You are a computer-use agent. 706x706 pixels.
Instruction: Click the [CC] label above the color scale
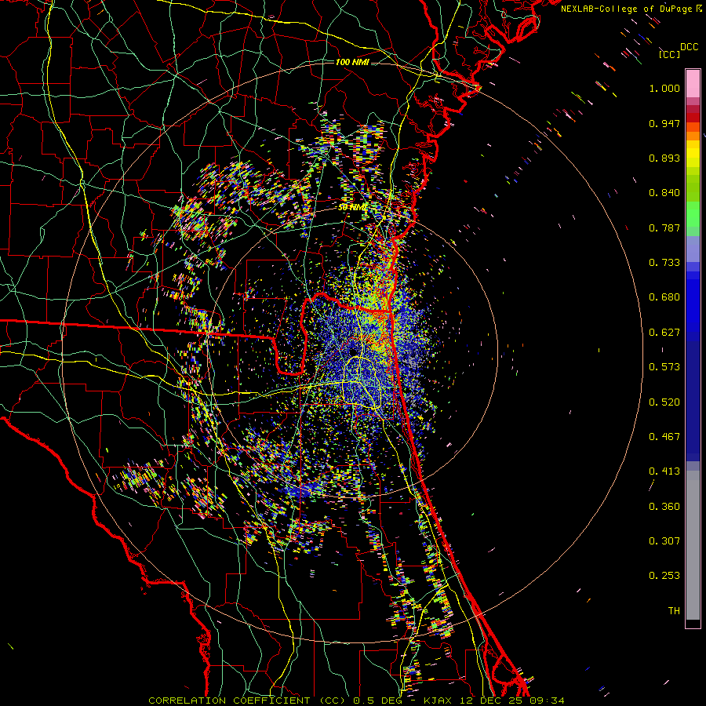click(668, 54)
